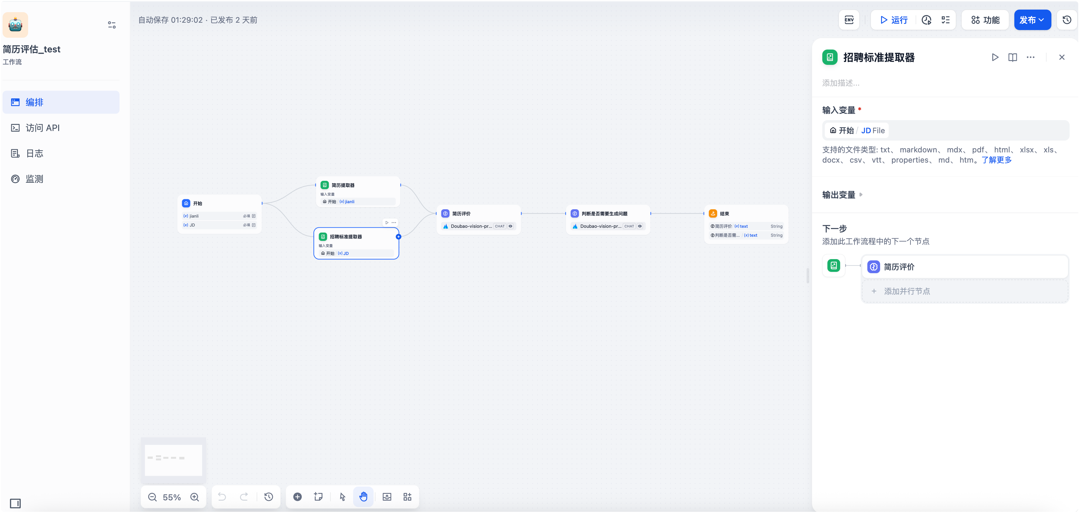1084x515 pixels.
Task: Click the panel resize handle left of the node panel
Action: point(808,276)
